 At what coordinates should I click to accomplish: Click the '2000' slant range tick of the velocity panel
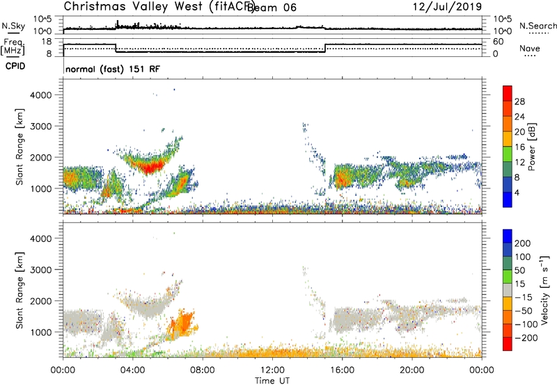(x=40, y=301)
